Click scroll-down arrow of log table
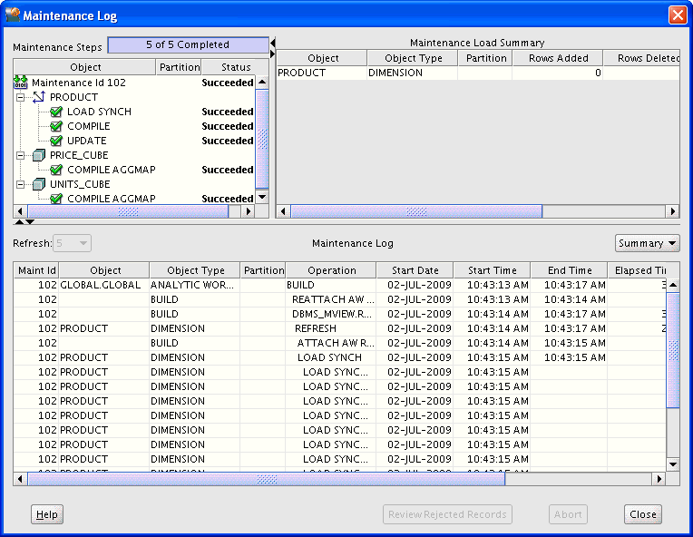693x537 pixels. (x=673, y=464)
